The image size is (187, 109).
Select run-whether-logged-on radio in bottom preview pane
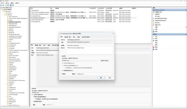32,97
